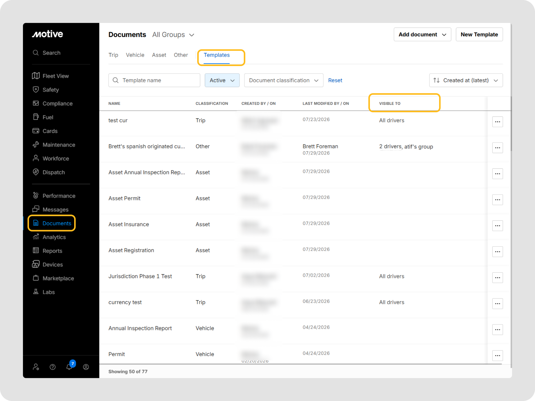Image resolution: width=535 pixels, height=401 pixels.
Task: Open actions menu for Asset Annual Inspection row
Action: click(x=497, y=174)
